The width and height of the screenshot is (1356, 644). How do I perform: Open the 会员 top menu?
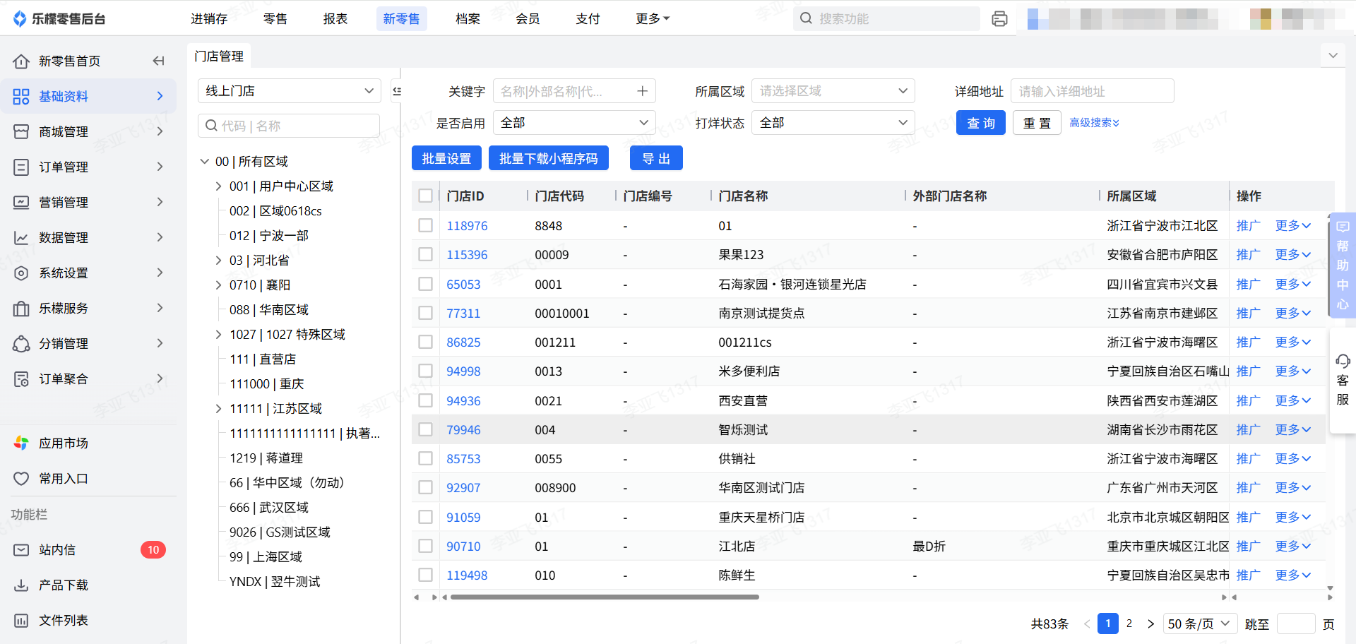coord(528,19)
